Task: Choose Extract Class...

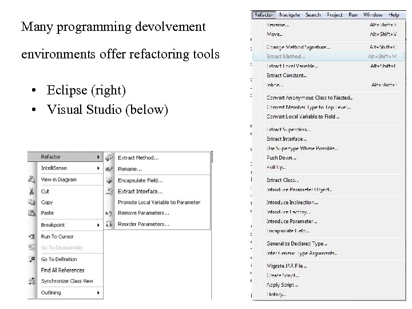Action: tap(328, 180)
